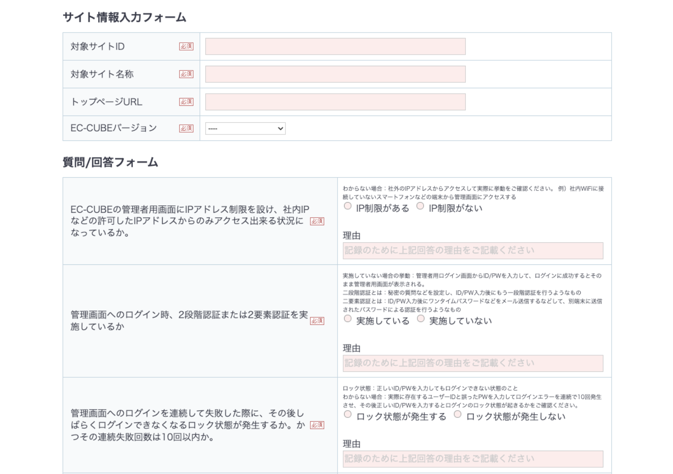The image size is (673, 474).
Task: Click the 必須 badge on IPアドレス制限 question
Action: (317, 221)
